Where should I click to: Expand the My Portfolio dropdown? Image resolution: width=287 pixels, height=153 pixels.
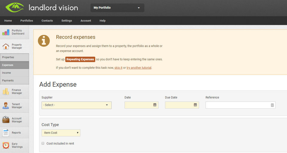[x=117, y=8]
